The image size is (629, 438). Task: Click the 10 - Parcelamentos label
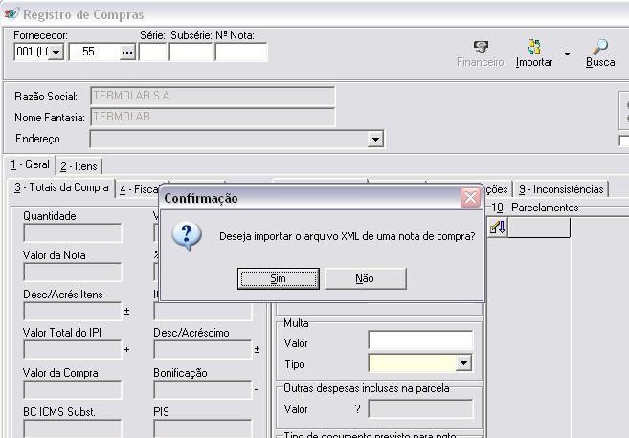point(535,208)
